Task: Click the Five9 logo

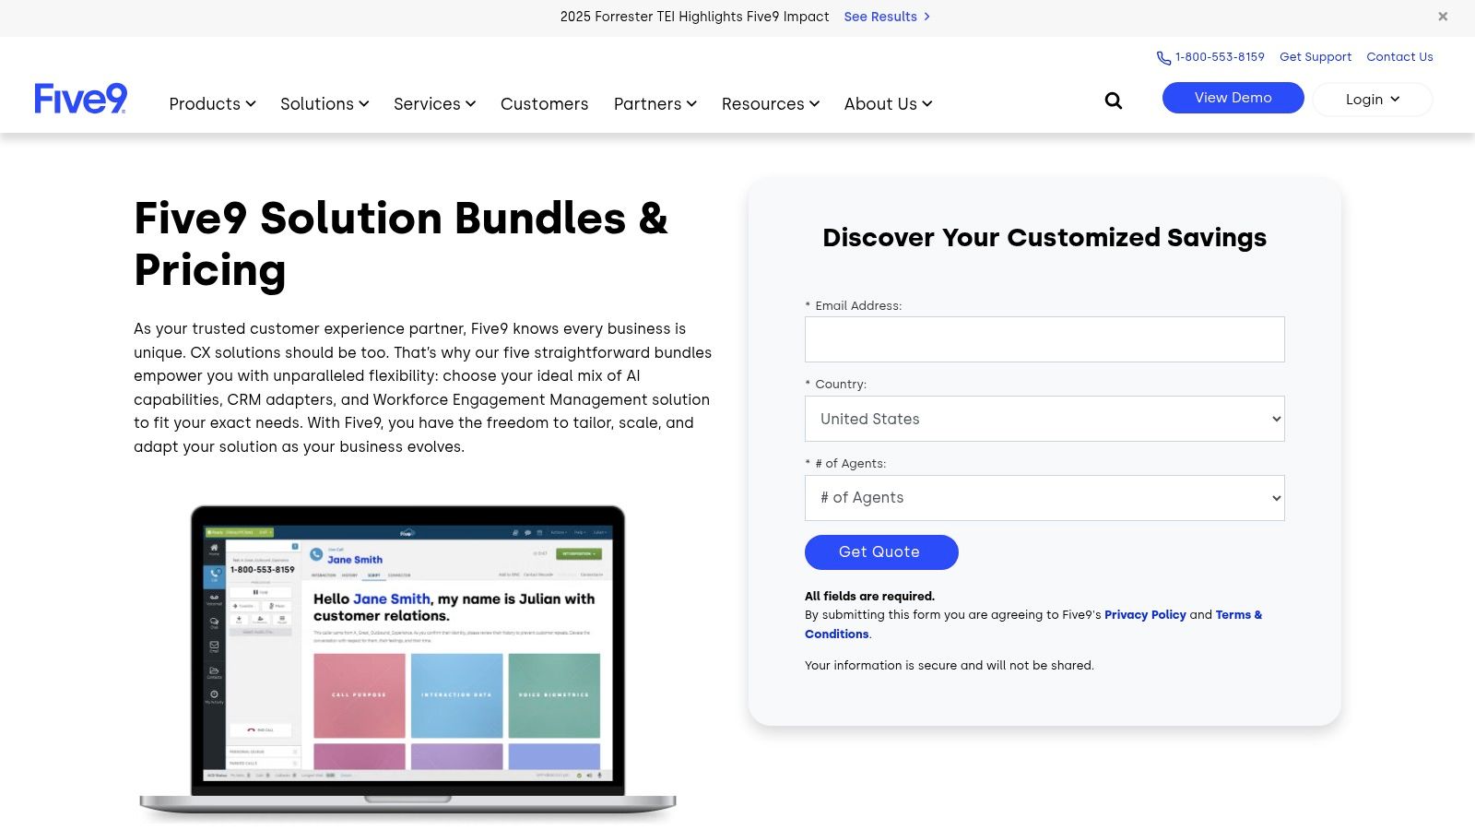Action: (80, 99)
